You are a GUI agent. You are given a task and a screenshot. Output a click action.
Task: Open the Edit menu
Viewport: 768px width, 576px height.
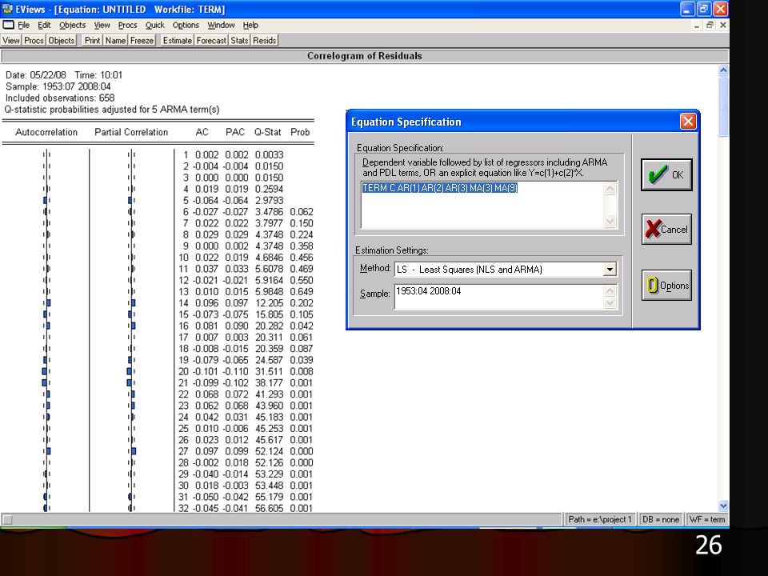point(44,25)
